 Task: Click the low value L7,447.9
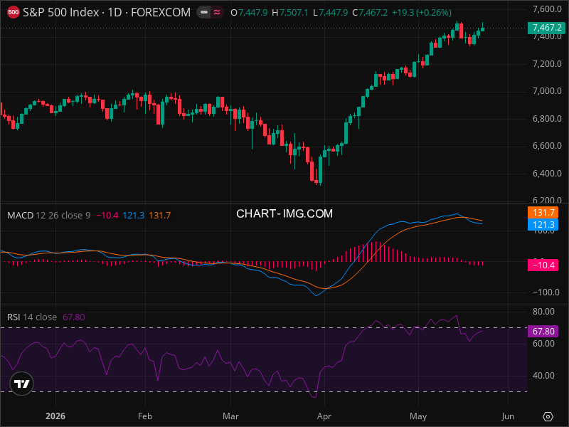(x=330, y=13)
